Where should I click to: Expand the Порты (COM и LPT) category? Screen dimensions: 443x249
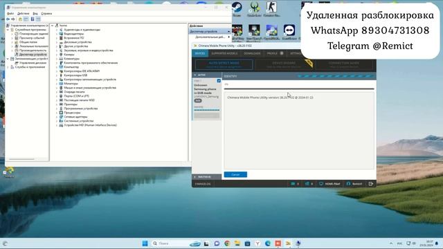tap(57, 96)
